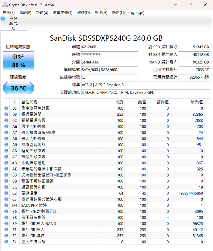Click the total host writes 40112 GB field
Viewport: 213px width, 251px height.
click(x=194, y=54)
